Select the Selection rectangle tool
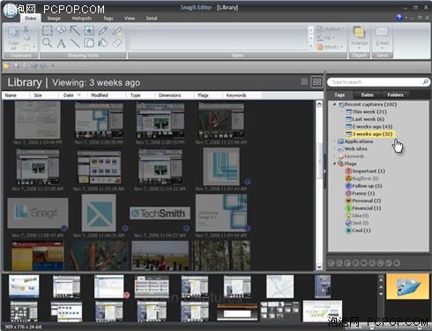 tap(48, 30)
